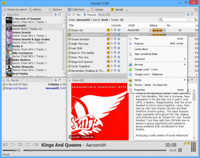200x158 pixels.
Task: Click the Aerosmith Greatest Hits album cover
Action: (100, 111)
